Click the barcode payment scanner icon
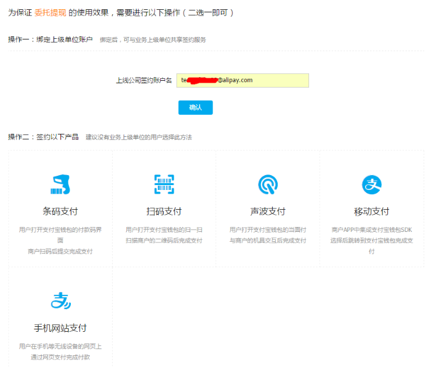Screen dimensions: 431x367 tap(60, 184)
